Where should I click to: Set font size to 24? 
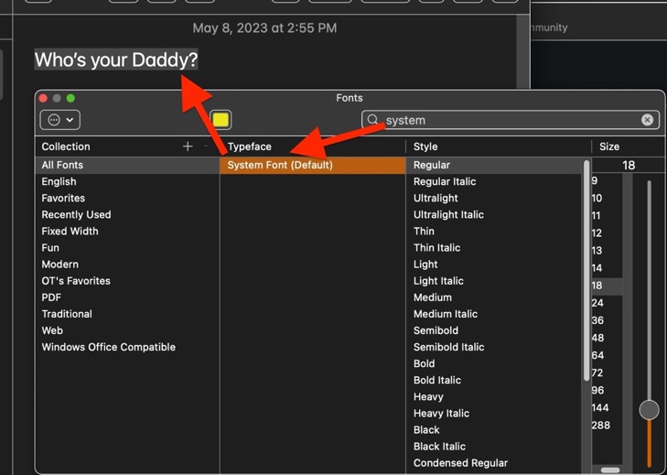[x=607, y=303]
